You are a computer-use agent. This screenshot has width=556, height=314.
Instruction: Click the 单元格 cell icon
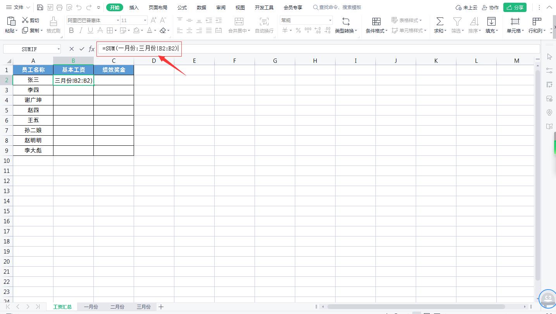click(x=515, y=21)
